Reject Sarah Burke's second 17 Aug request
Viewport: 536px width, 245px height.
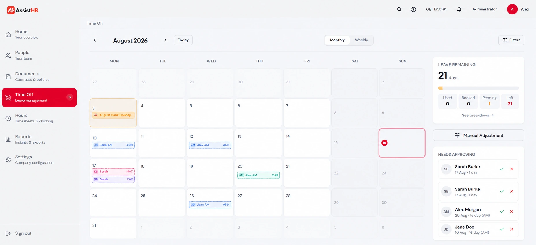coord(511,191)
